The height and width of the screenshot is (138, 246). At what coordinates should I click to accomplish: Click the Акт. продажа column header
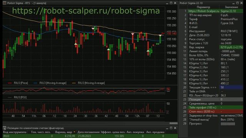155,132
